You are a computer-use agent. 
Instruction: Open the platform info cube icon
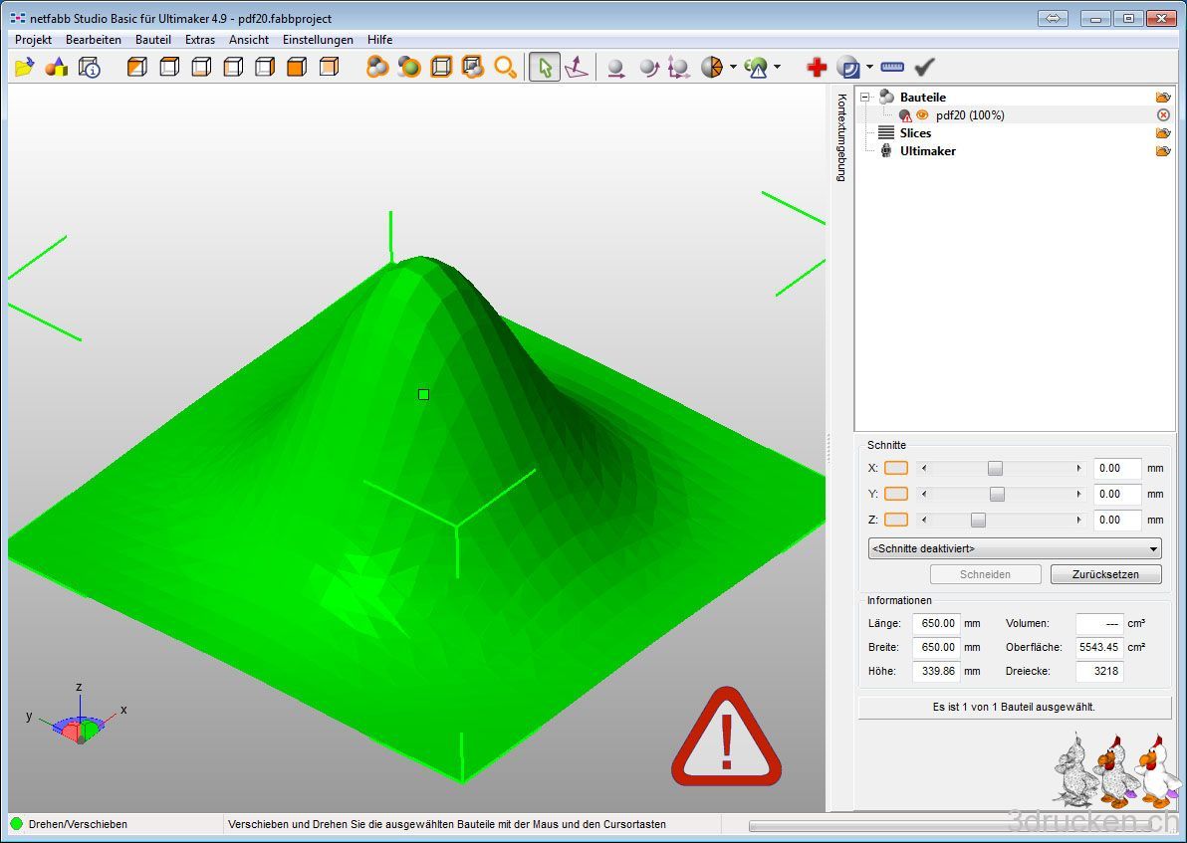pos(90,68)
